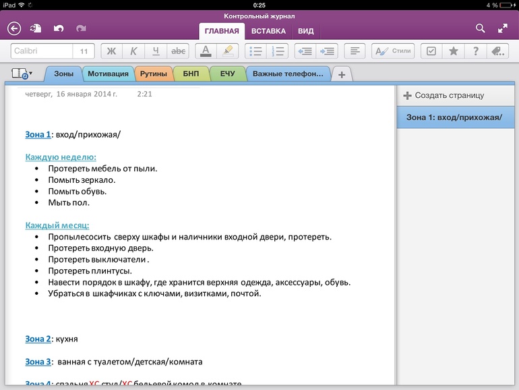Open the search magnifier
The width and height of the screenshot is (519, 390).
point(481,28)
